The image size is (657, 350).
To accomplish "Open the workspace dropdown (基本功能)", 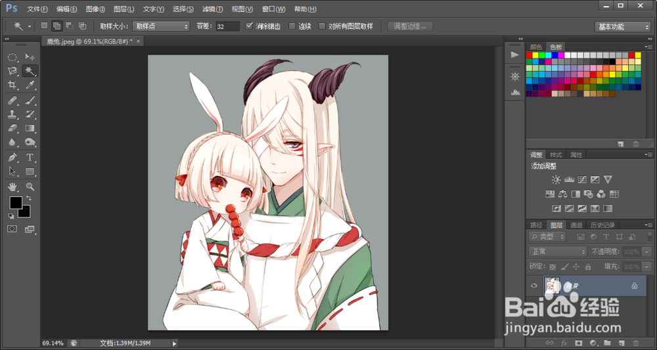I will [x=622, y=27].
